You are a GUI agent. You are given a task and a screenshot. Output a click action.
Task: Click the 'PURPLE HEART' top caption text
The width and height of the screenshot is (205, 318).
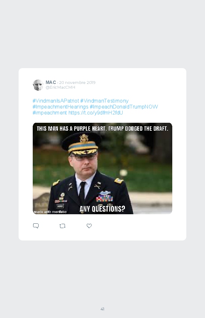(90, 129)
